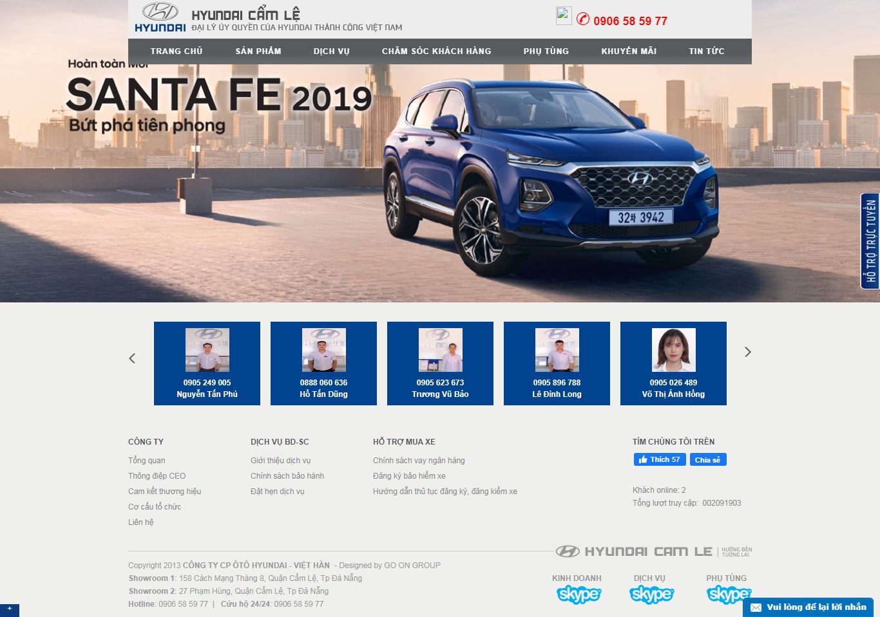Open Phụ Tùng Skype chat icon
This screenshot has height=617, width=880.
(x=728, y=593)
